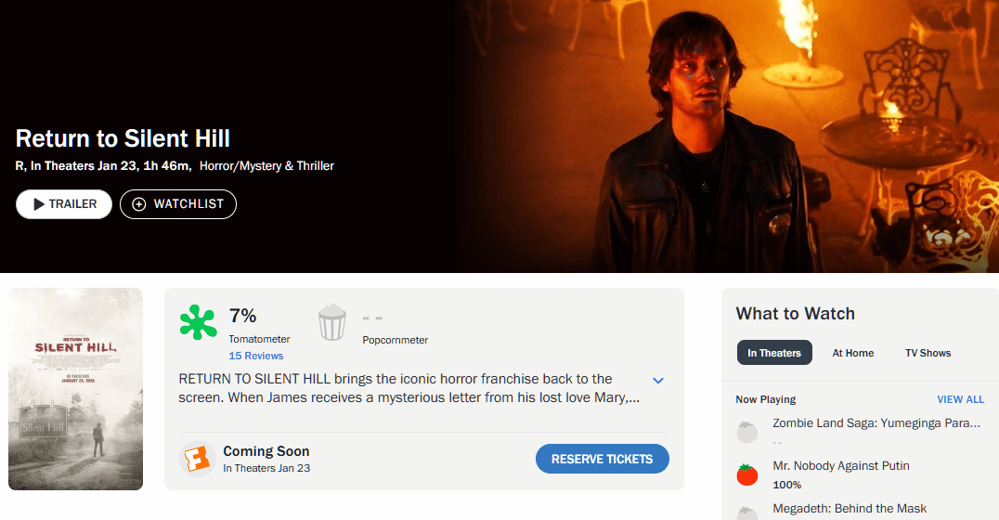
Task: Click the gray tomato beside Megadeth listing
Action: 747,513
